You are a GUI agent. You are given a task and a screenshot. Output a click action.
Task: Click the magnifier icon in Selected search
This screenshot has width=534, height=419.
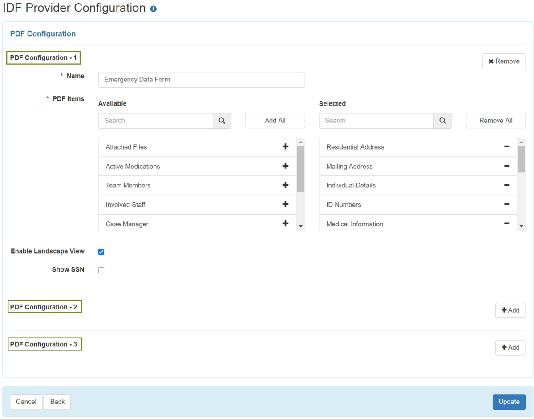[x=442, y=120]
